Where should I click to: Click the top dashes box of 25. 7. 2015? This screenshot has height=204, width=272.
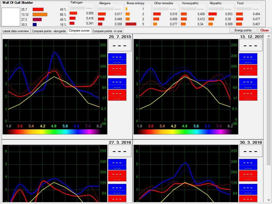[119, 45]
